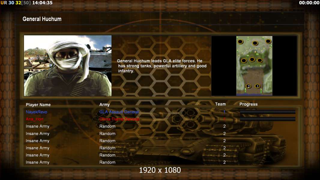Click the General Huchum portrait image
Screen dimensions: 320x180
[68, 66]
